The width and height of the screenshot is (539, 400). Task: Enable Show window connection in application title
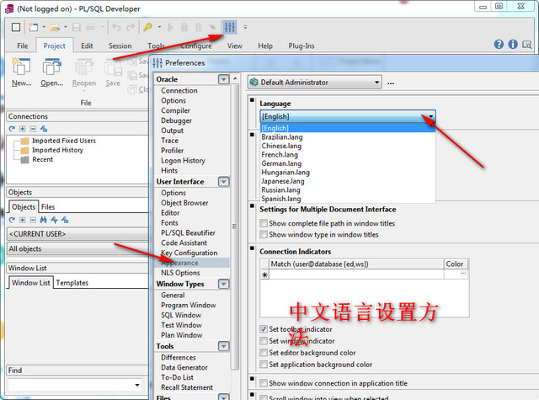[x=264, y=383]
